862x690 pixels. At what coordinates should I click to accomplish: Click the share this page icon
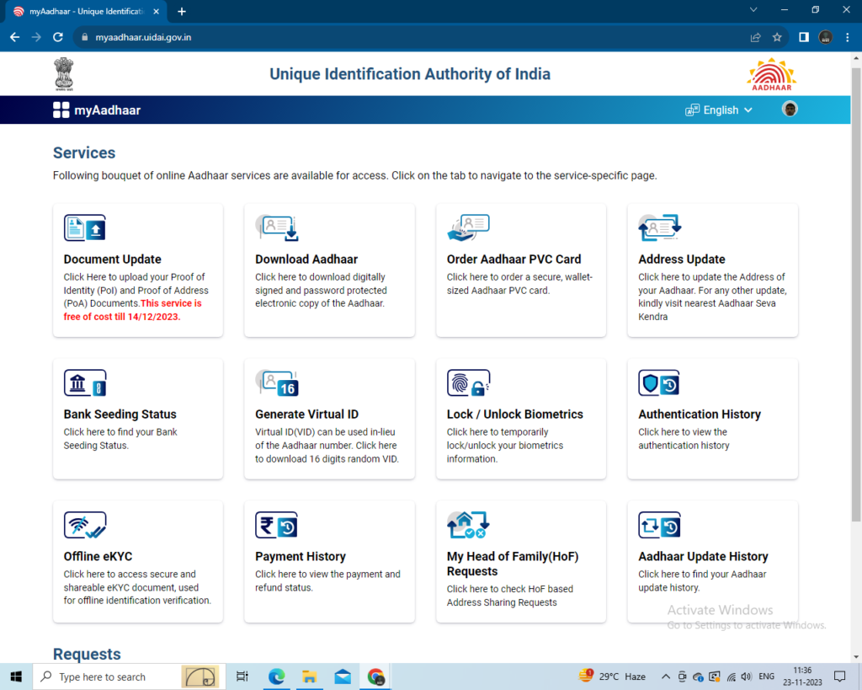pyautogui.click(x=755, y=37)
